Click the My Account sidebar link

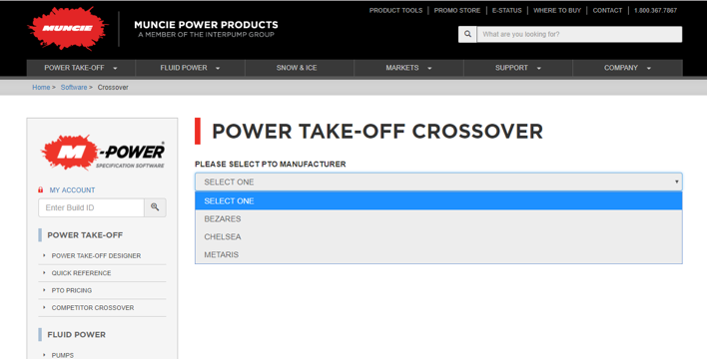coord(72,190)
